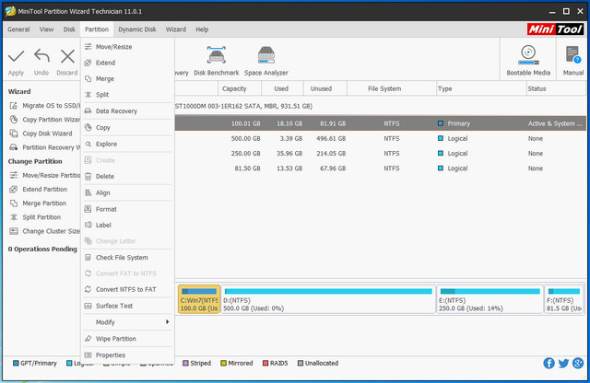
Task: Sort by the Capacity column header
Action: tap(240, 88)
